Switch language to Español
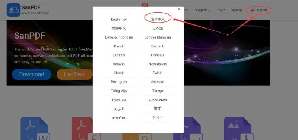 (119, 55)
